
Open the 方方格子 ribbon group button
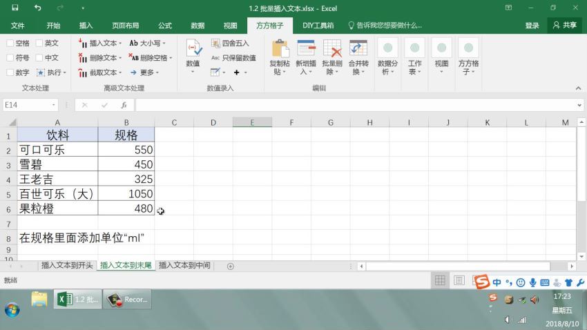468,57
